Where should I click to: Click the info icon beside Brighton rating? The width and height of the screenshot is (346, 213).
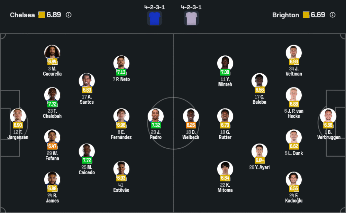pyautogui.click(x=333, y=15)
